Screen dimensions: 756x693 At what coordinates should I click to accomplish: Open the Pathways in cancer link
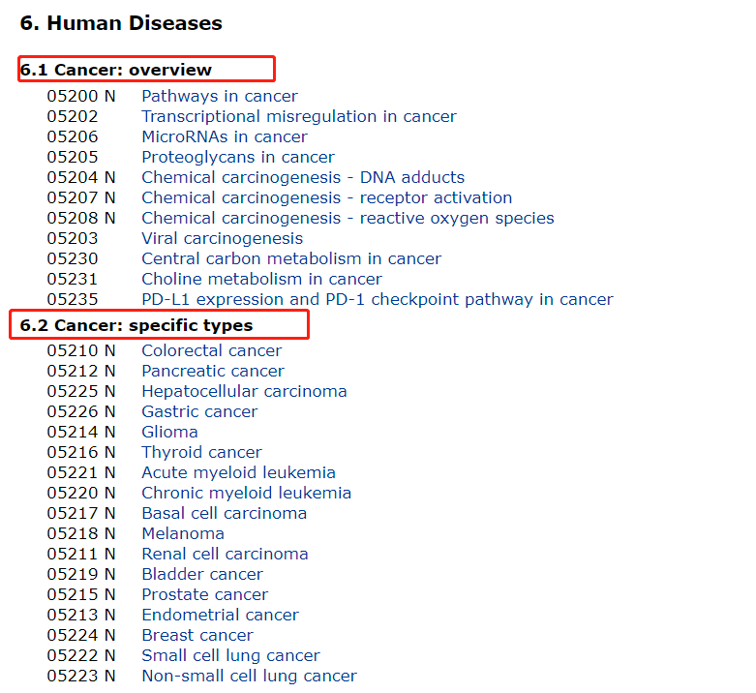click(x=220, y=97)
